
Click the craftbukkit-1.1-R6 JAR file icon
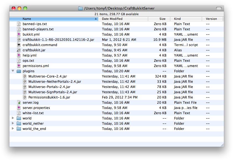(x=19, y=40)
